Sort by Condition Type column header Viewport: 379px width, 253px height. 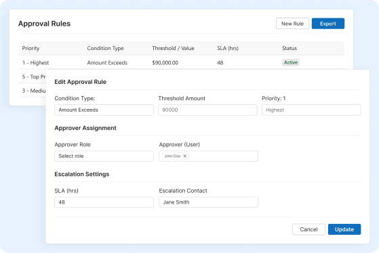click(105, 48)
